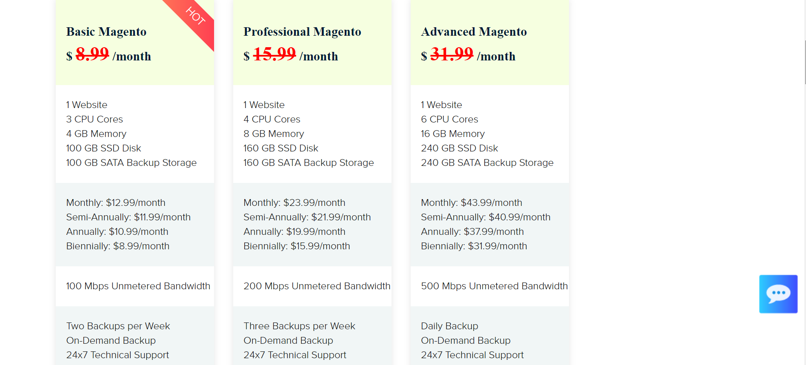Viewport: 806px width, 365px height.
Task: Click 16 GB Memory specification
Action: pos(453,134)
